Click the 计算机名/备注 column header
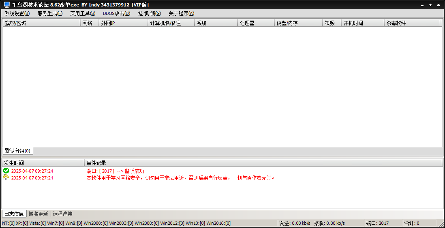 click(171, 23)
